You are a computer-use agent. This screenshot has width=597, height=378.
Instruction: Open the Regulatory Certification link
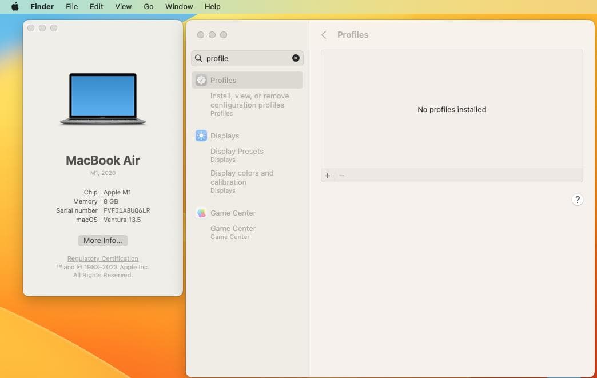103,258
